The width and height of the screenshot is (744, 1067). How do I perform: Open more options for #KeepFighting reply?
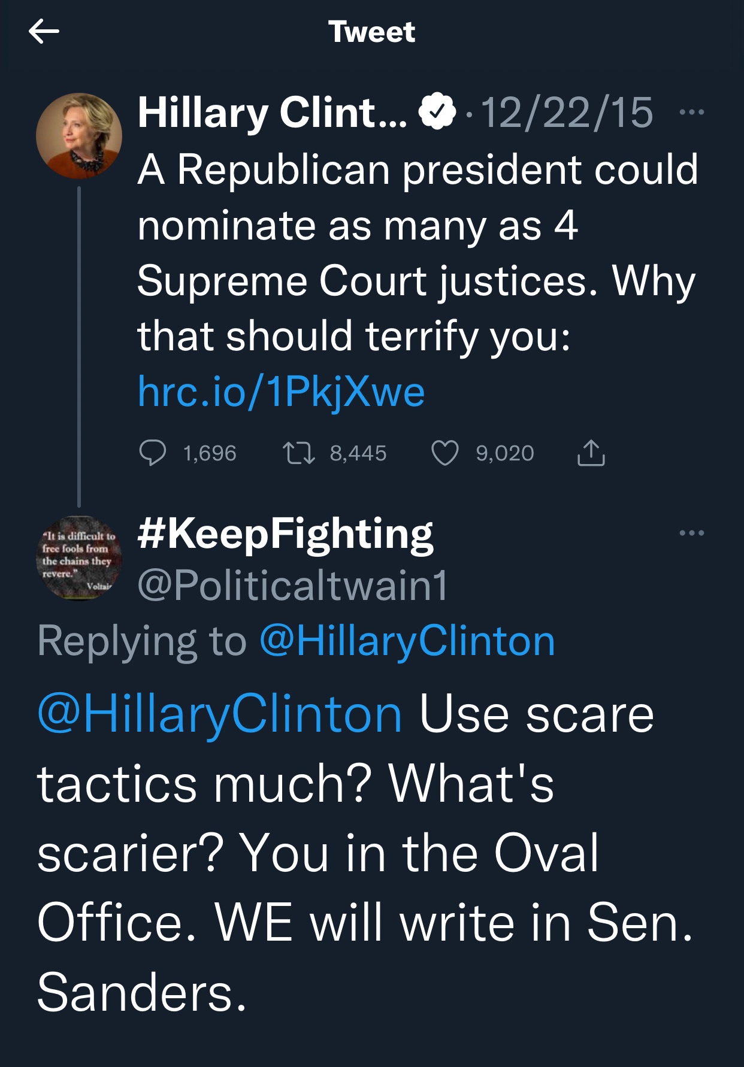[x=692, y=533]
